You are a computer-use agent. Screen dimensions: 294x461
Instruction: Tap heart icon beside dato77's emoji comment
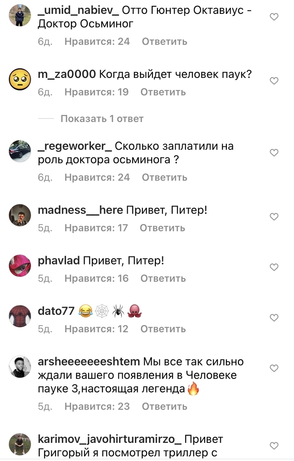tap(274, 318)
